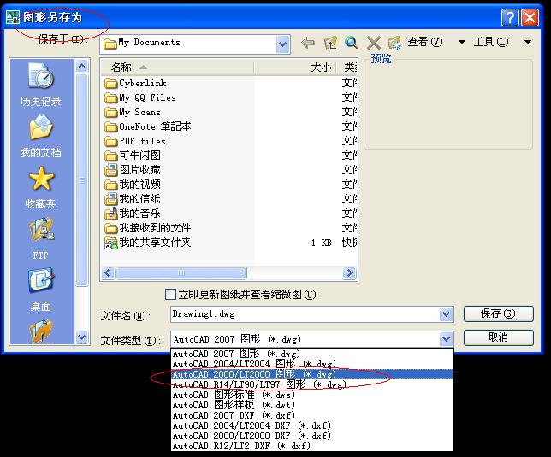Viewport: 551px width, 457px height.
Task: Select the OneNote 筆記本 folder
Action: [148, 126]
